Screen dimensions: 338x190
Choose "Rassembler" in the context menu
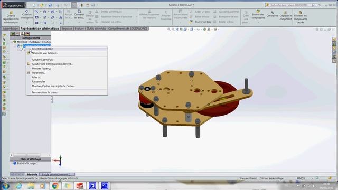(67, 81)
